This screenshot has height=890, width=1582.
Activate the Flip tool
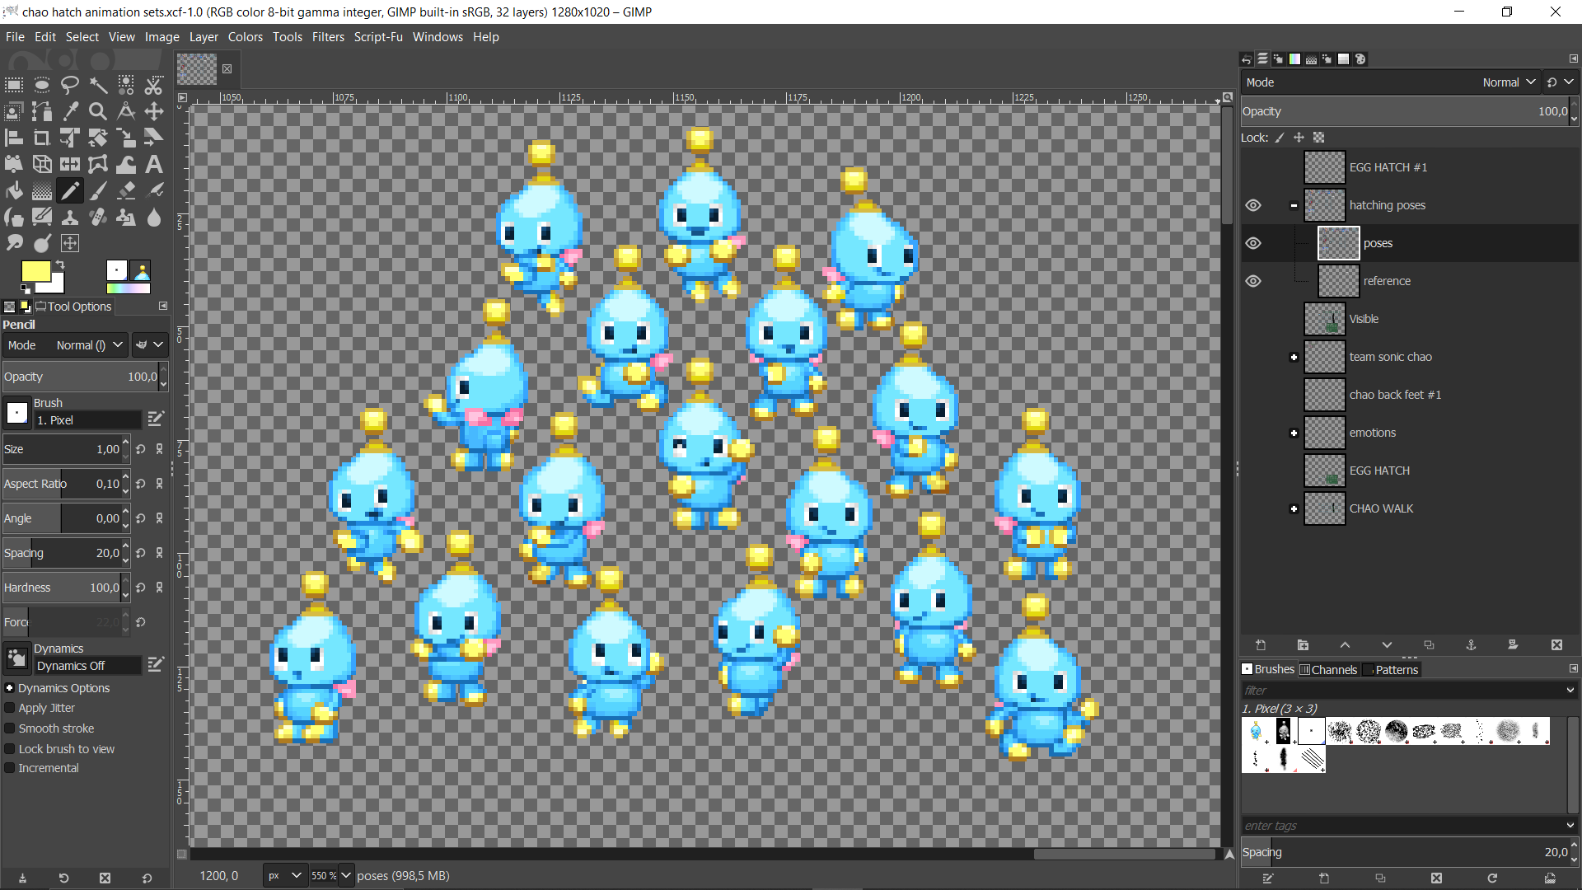[70, 164]
